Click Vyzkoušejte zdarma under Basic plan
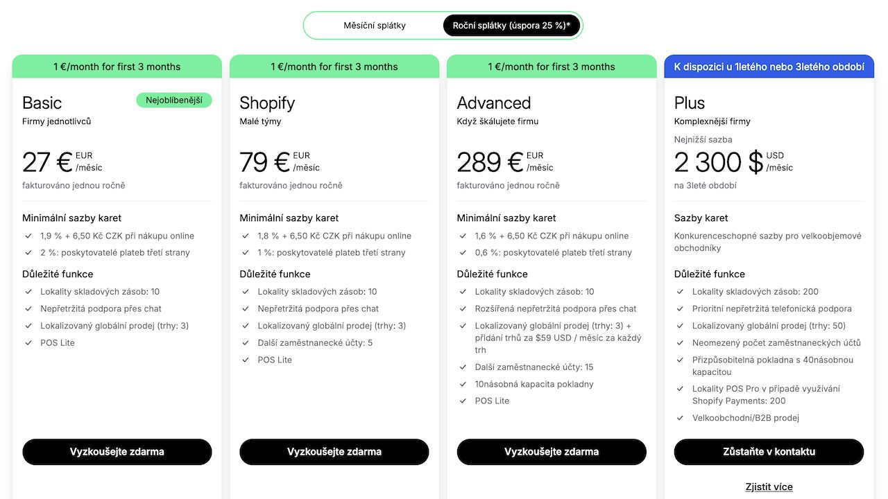 117,452
